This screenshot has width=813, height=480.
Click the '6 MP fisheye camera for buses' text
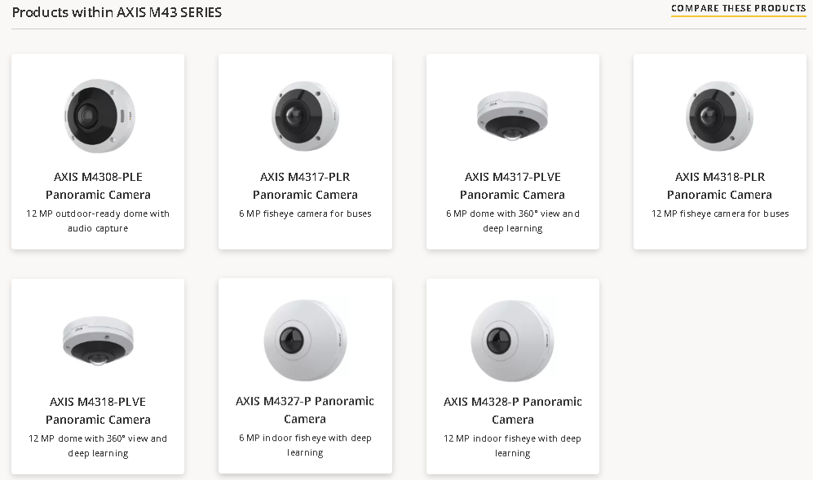click(305, 214)
